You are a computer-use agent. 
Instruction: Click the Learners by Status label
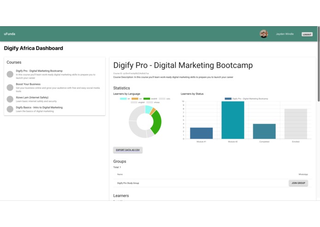tap(192, 94)
